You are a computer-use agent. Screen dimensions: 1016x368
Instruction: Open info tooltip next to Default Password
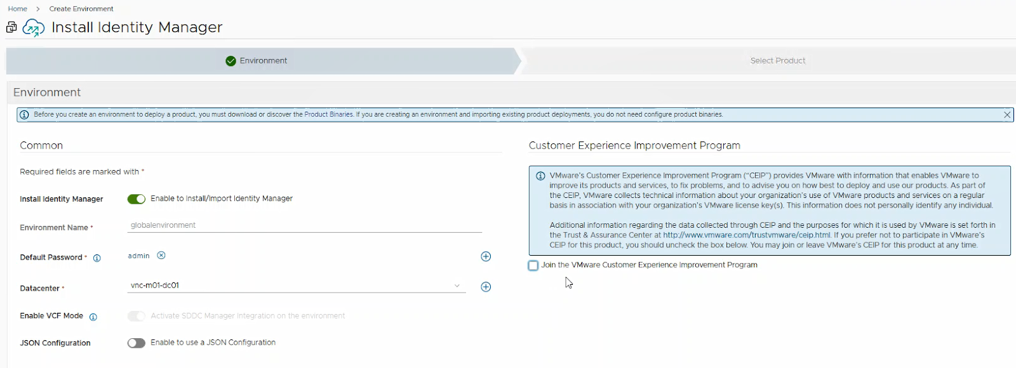[97, 258]
